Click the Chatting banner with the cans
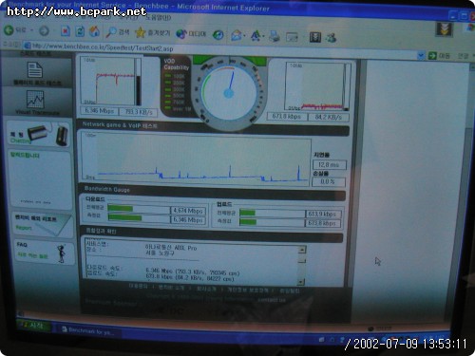475x356 pixels. [x=38, y=135]
